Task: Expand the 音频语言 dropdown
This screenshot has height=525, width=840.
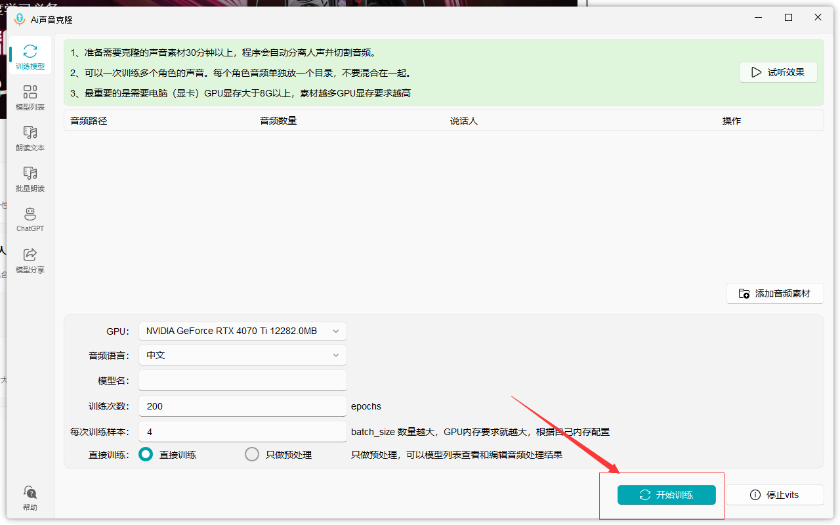Action: 242,355
